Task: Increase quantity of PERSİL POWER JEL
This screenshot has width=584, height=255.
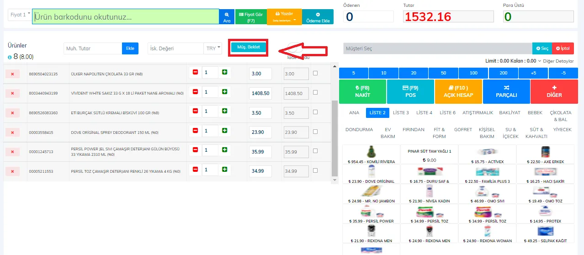Action: coord(224,150)
